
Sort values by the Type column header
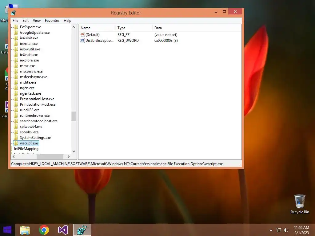pos(134,28)
